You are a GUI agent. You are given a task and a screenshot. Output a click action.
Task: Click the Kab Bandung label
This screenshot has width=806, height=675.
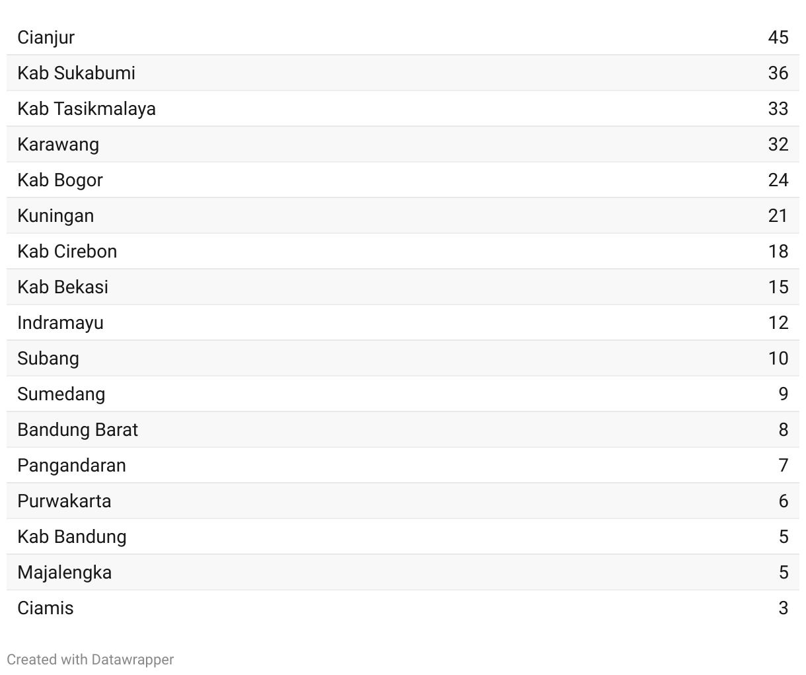click(x=72, y=536)
